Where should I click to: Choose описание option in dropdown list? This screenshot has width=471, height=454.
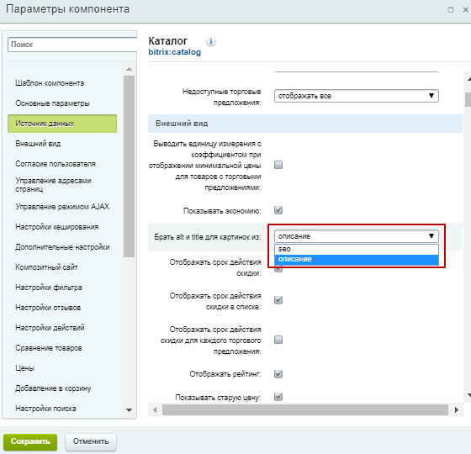(x=357, y=260)
